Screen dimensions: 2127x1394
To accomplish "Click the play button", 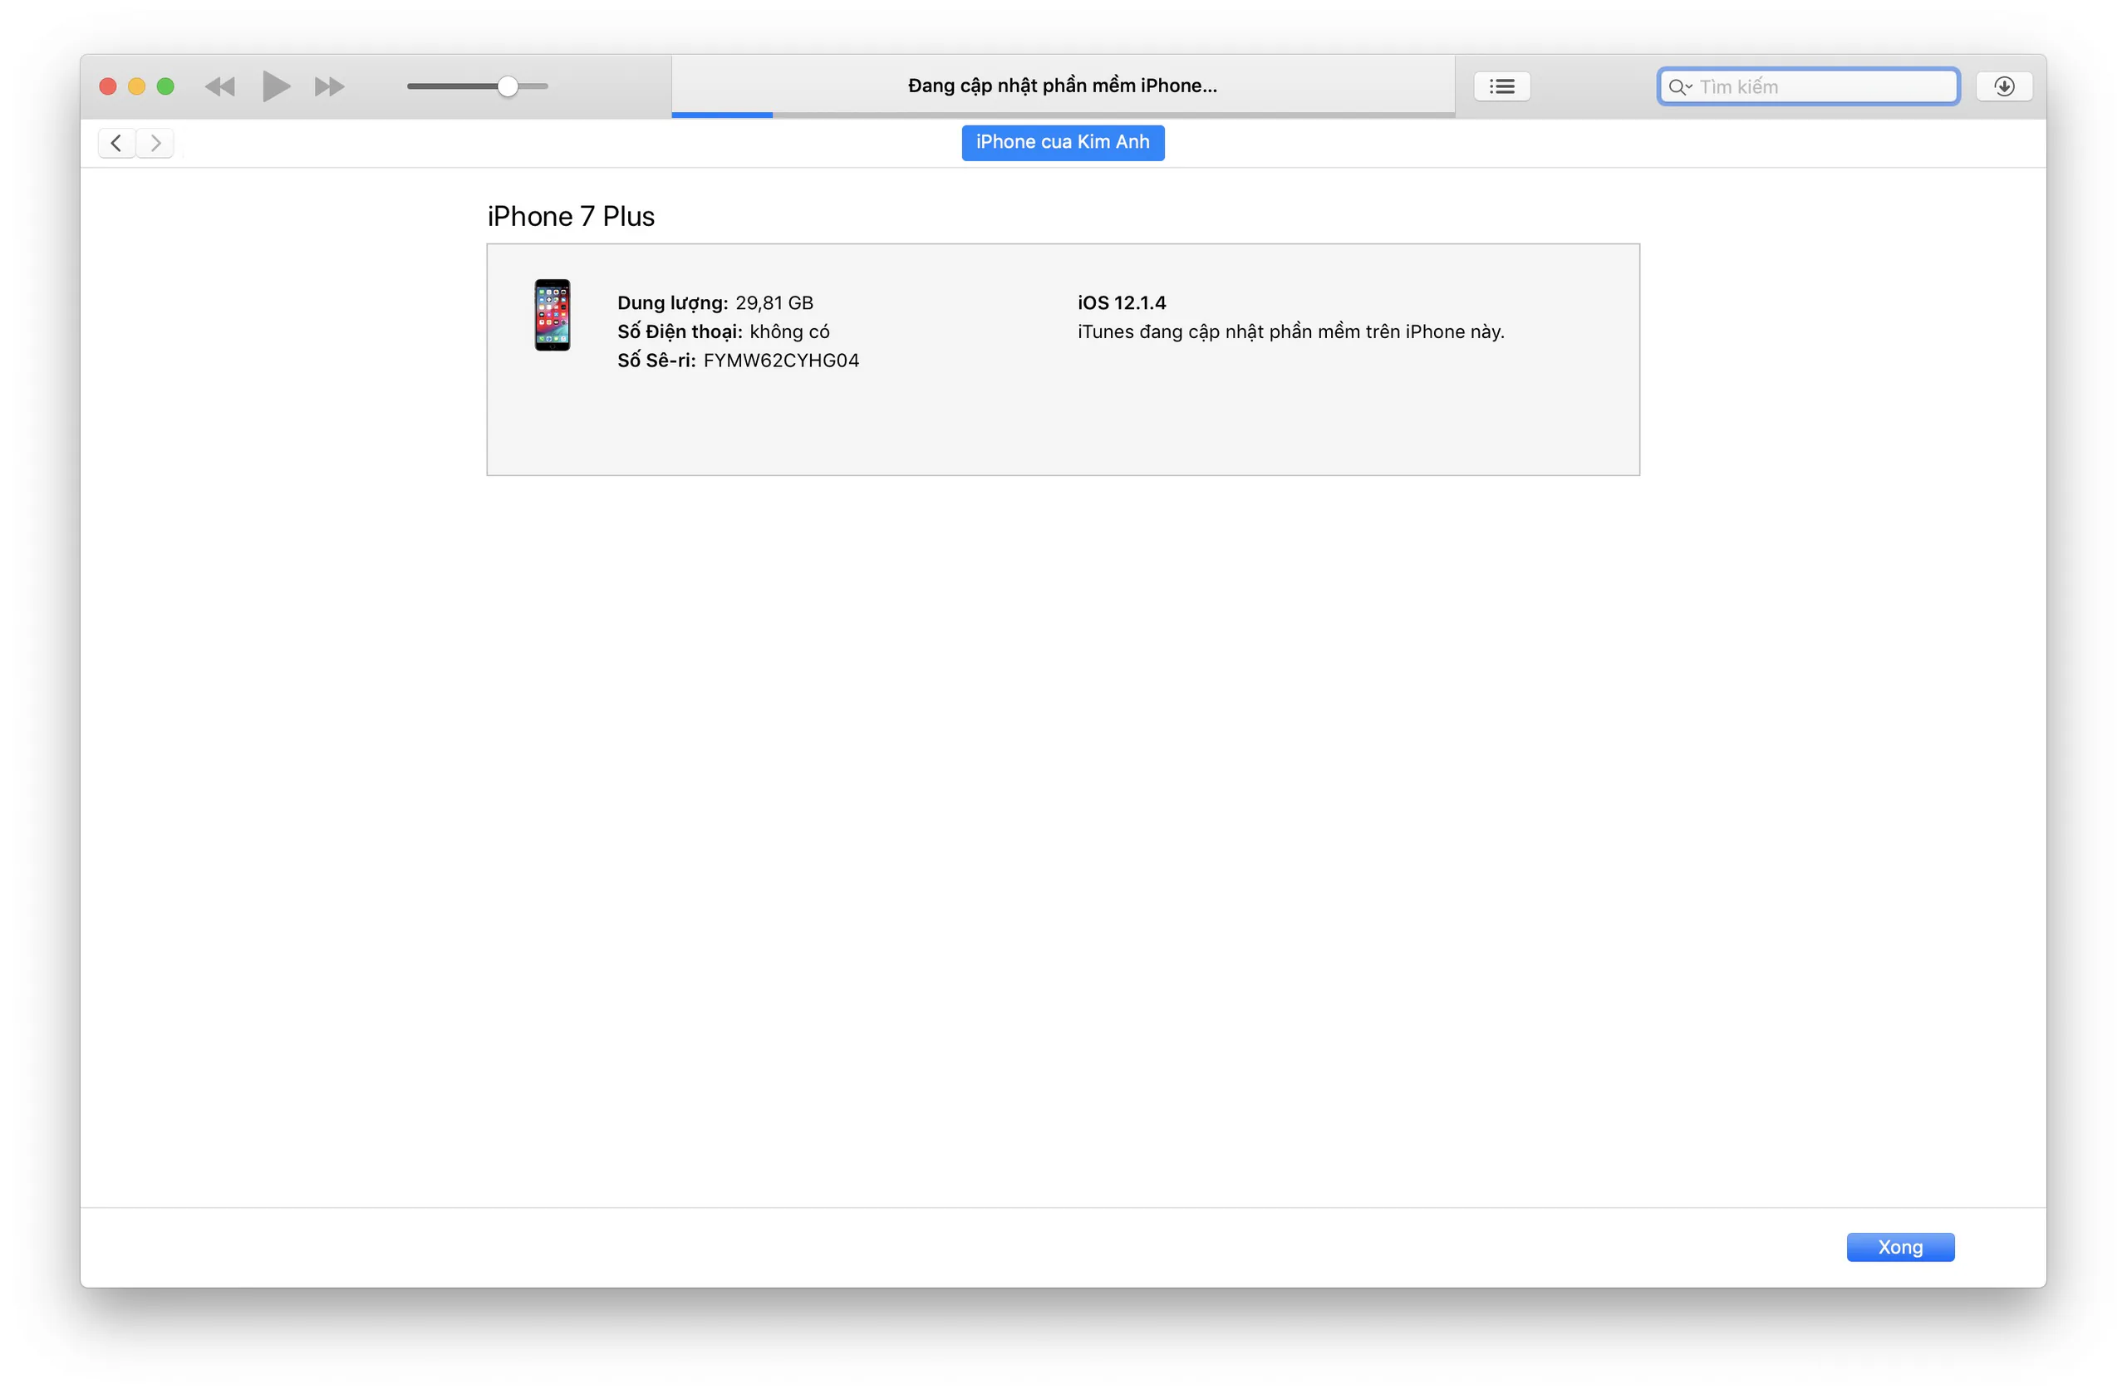I will click(276, 86).
